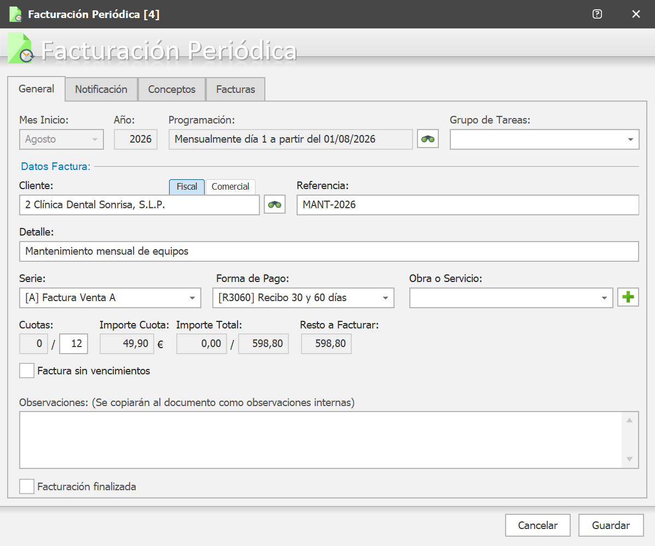Select the total Cuotas field showing 12
This screenshot has height=546, width=655.
tap(73, 344)
